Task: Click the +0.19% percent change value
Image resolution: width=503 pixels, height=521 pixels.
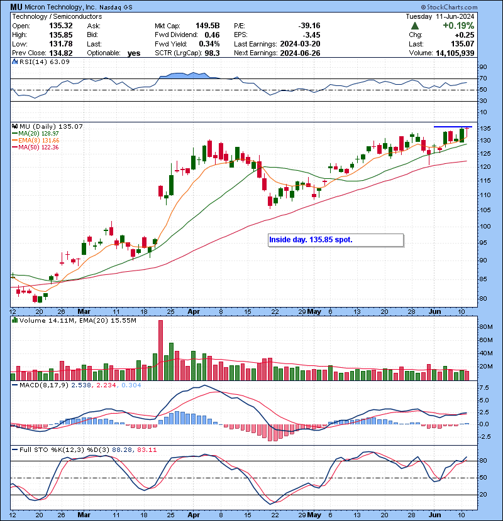Action: click(458, 26)
